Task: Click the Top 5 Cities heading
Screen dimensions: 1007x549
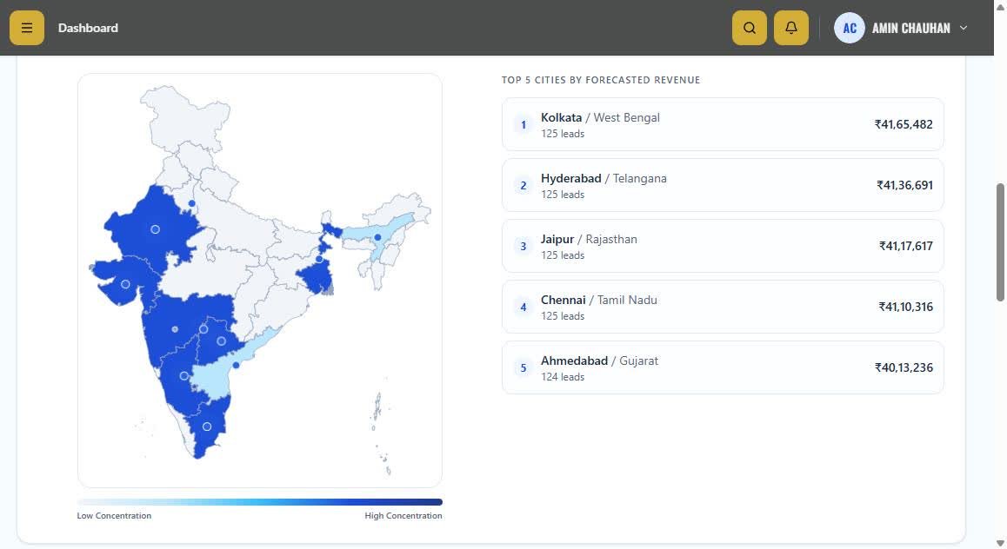Action: tap(601, 80)
